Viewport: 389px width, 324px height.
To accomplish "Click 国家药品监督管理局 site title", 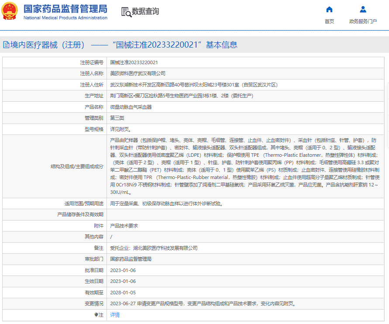I will pos(65,9).
